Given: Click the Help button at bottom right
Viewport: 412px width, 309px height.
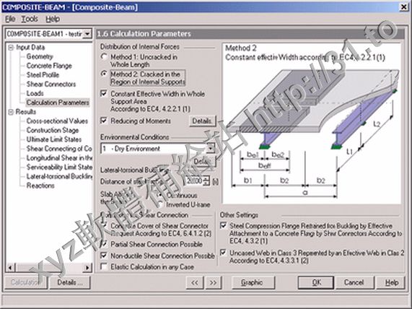Looking at the screenshot, I should [392, 282].
